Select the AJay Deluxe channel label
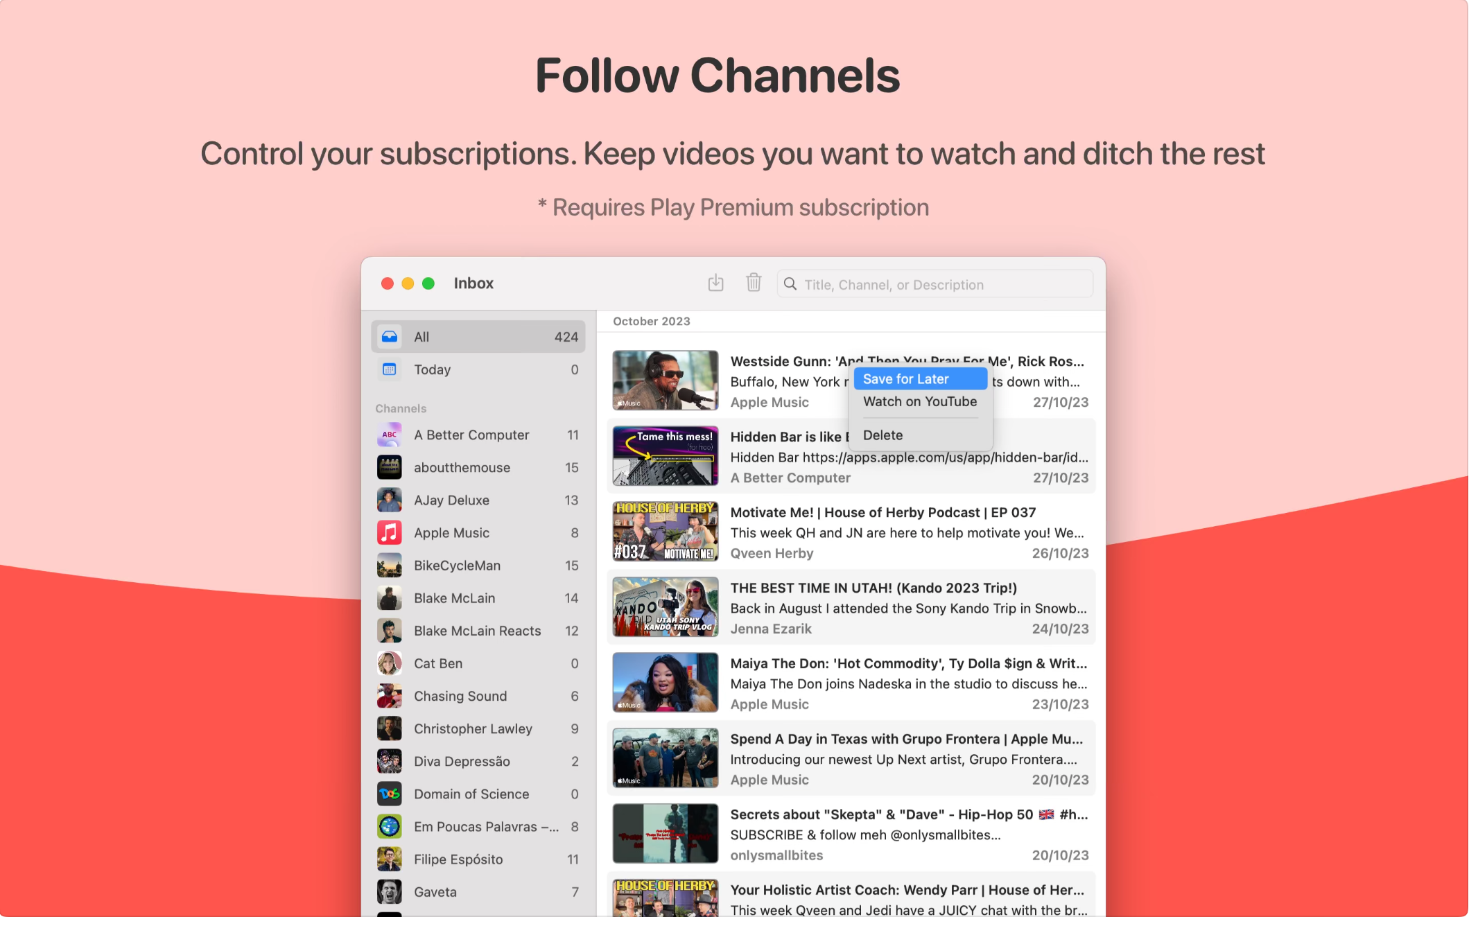Screen dimensions: 1478x926 coord(452,500)
